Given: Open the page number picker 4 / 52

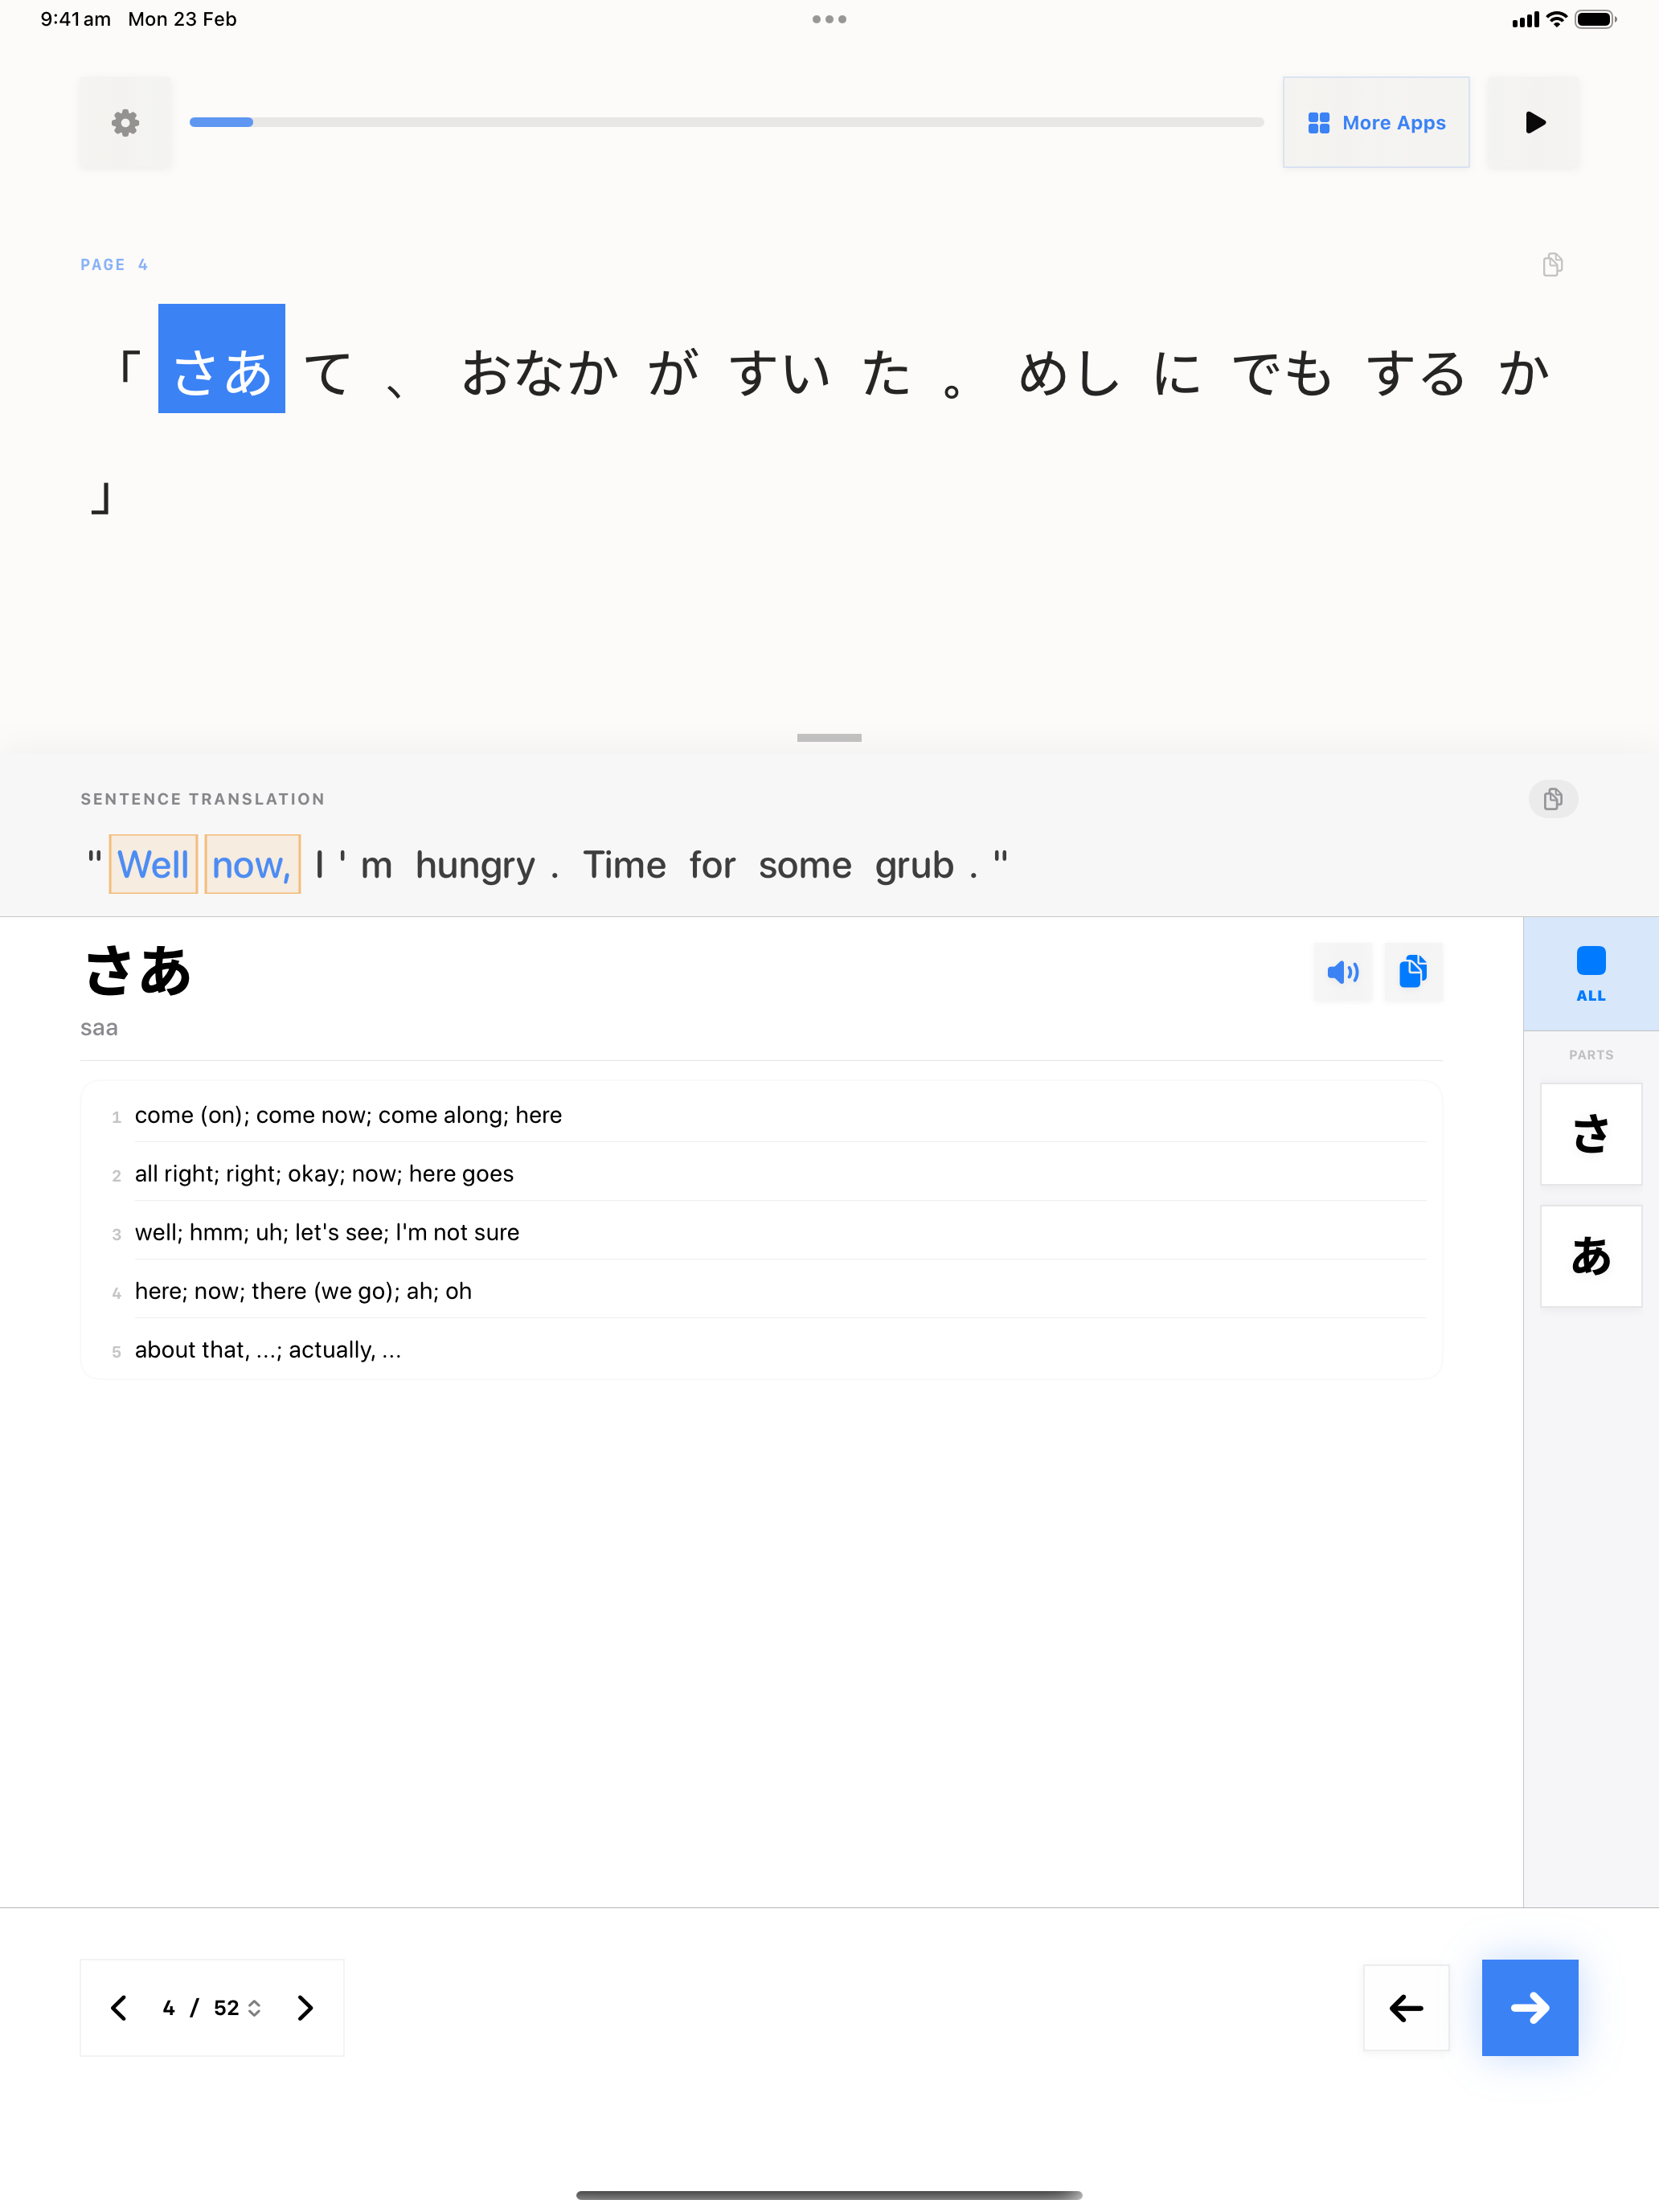Looking at the screenshot, I should [x=212, y=2008].
